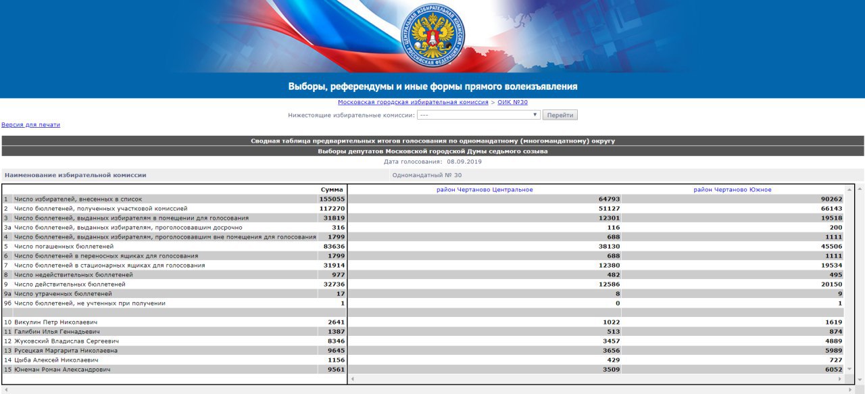
Task: Click Юнеман total votes 9561
Action: click(336, 370)
